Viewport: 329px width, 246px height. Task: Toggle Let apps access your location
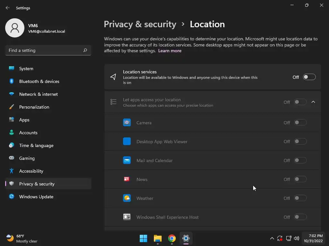click(300, 102)
